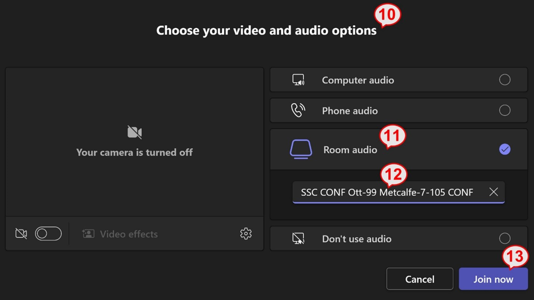
Task: Select the Phone audio radio button
Action: point(505,110)
